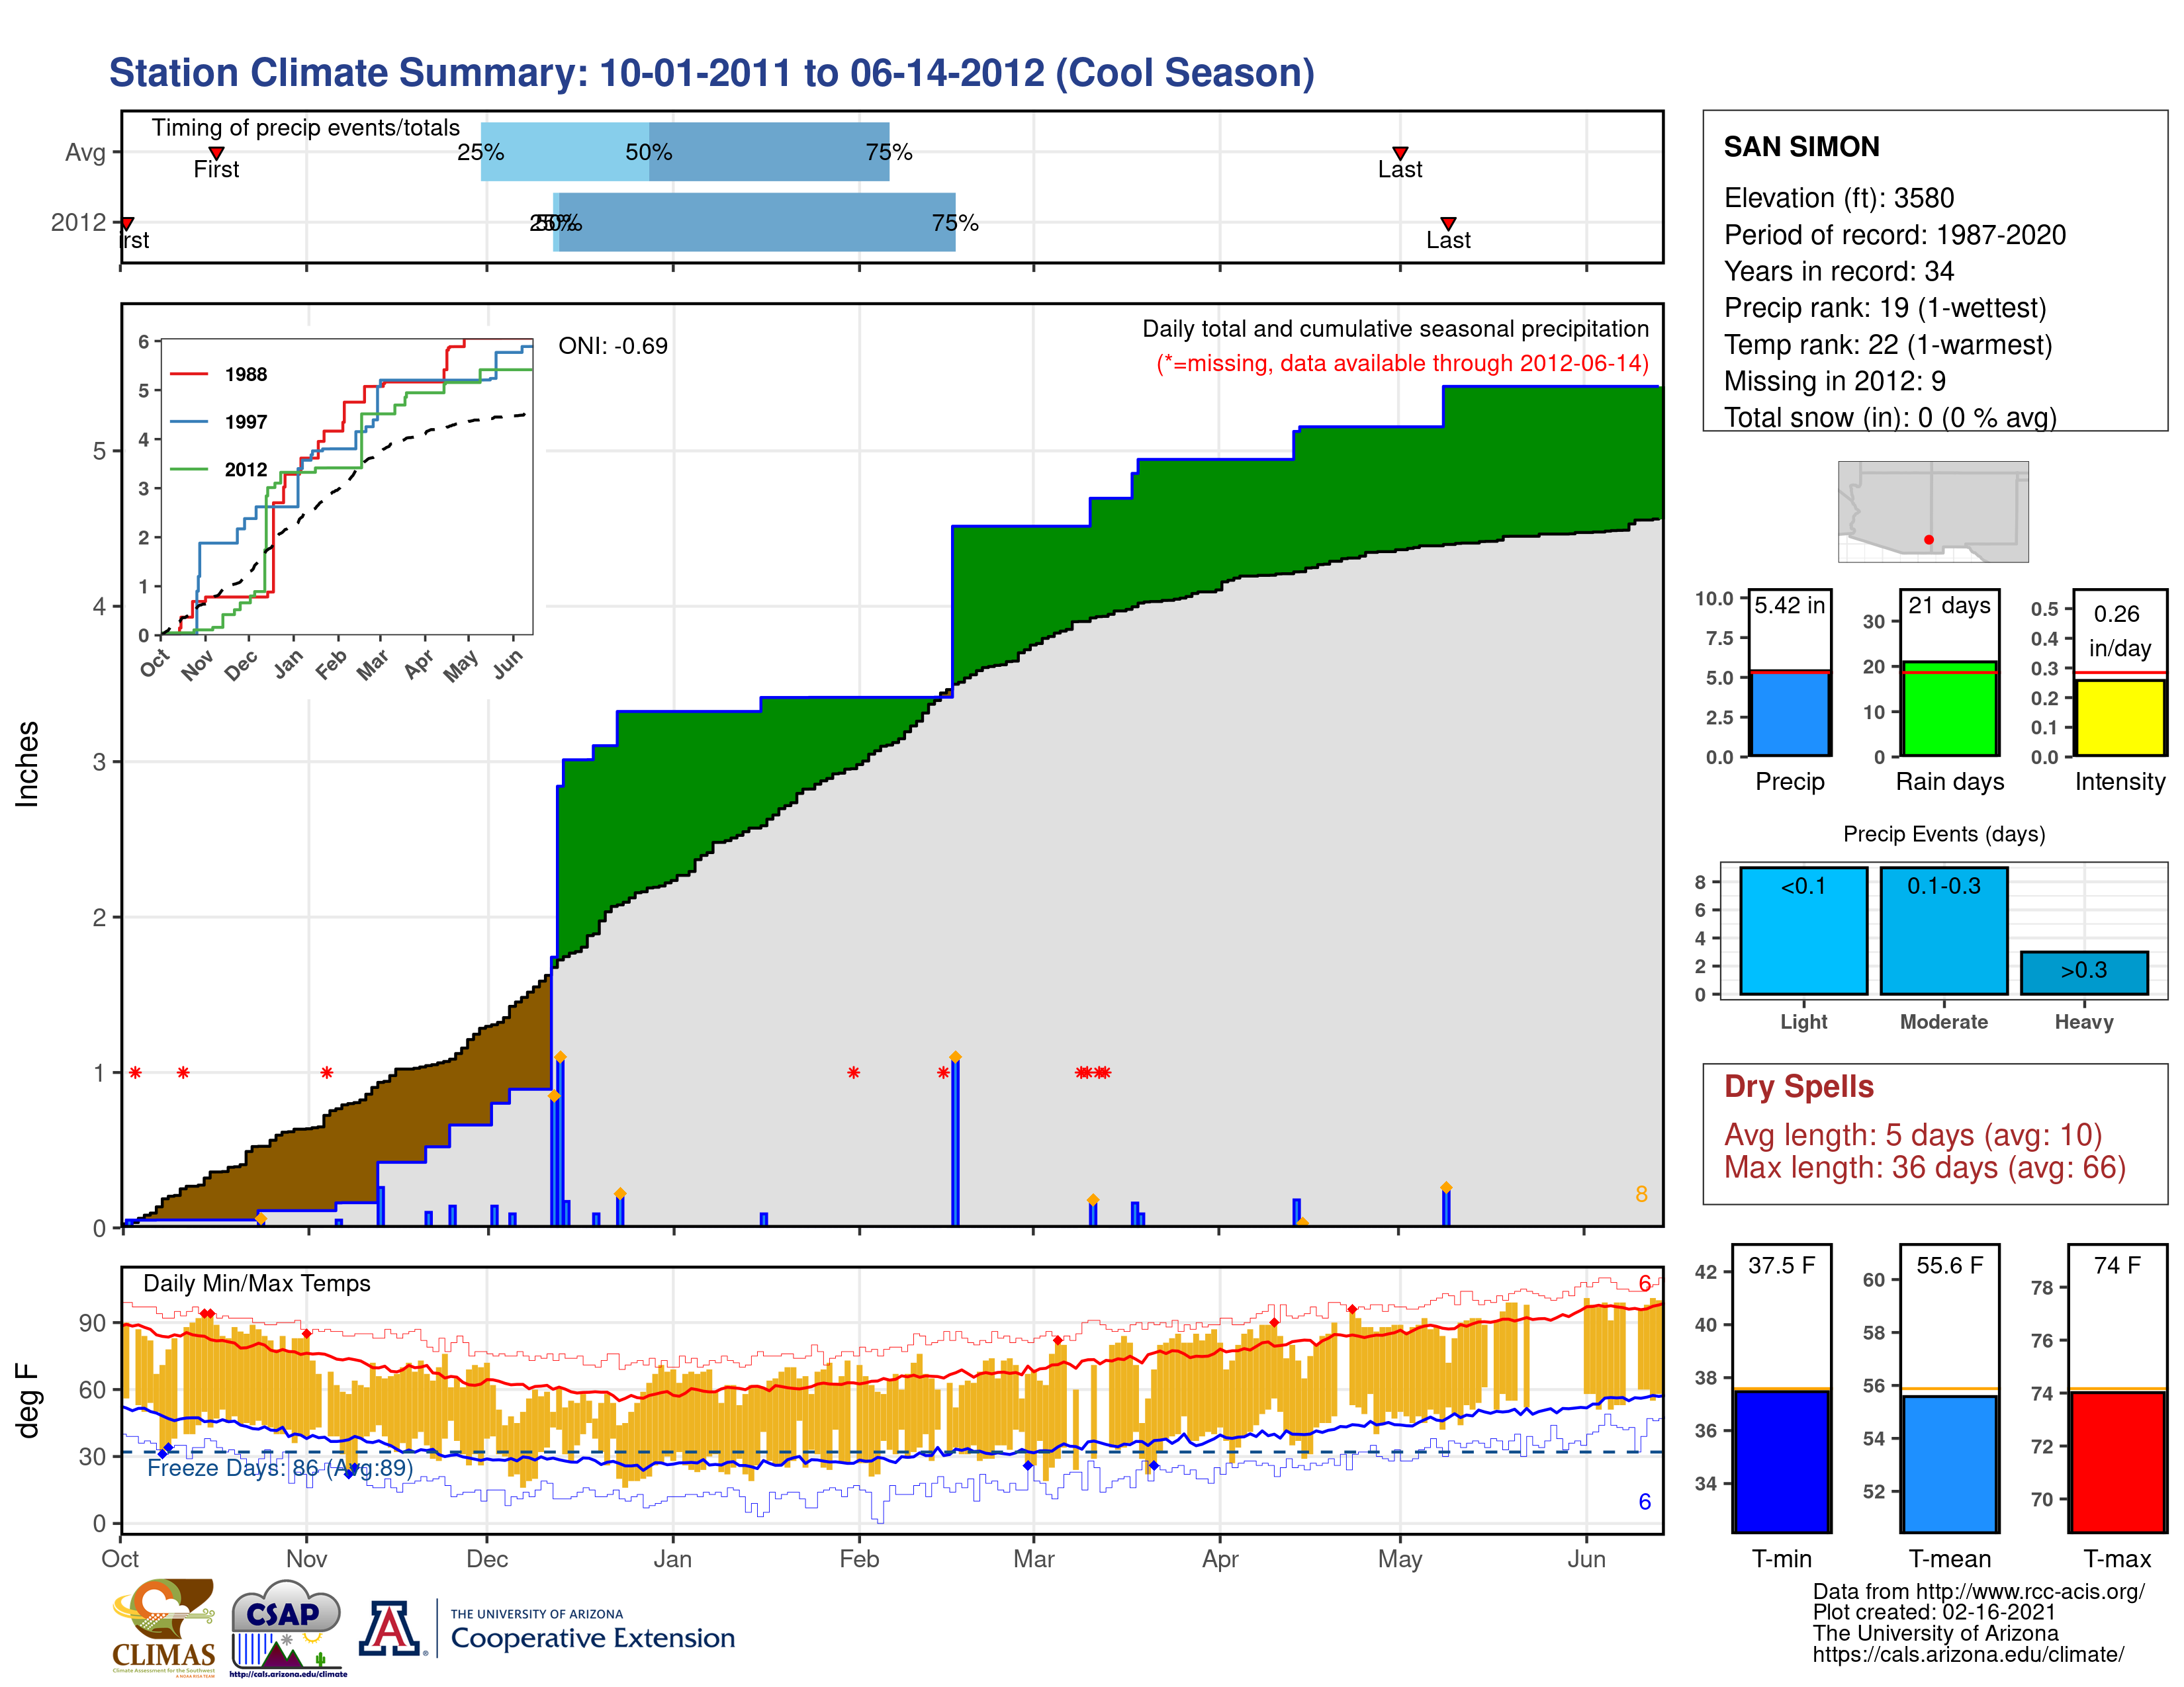Click the Heavy >0.3 events bar
Viewport: 2184px width, 1687px height.
tap(2084, 973)
